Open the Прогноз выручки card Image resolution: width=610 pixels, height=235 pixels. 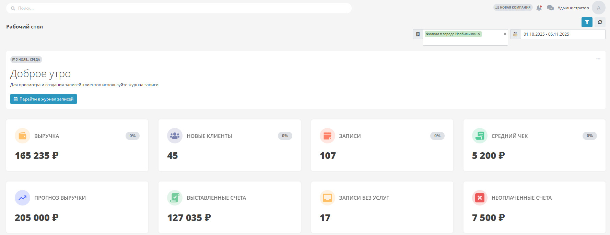pyautogui.click(x=77, y=207)
